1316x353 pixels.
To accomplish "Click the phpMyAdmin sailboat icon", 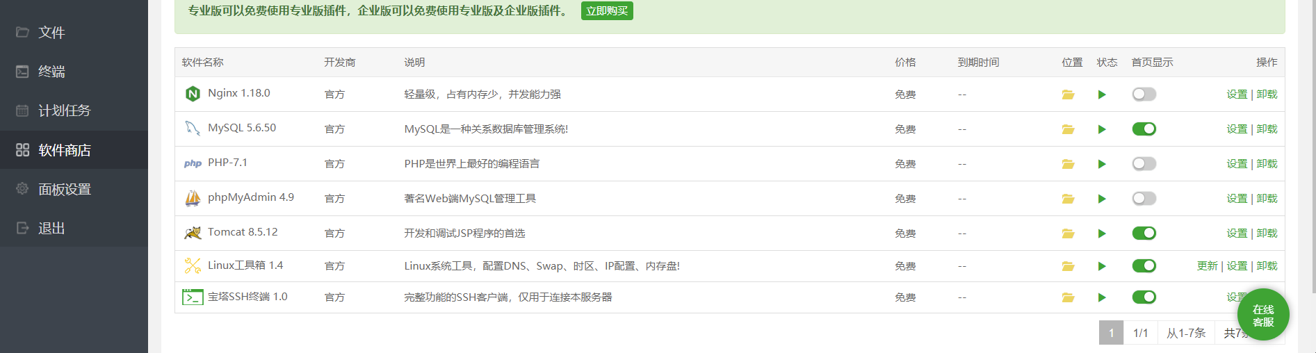I will [193, 198].
